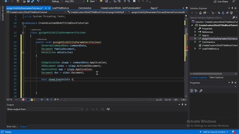The height and width of the screenshot is (134, 239).
Task: Expand the App.cs node
Action: click(195, 35)
